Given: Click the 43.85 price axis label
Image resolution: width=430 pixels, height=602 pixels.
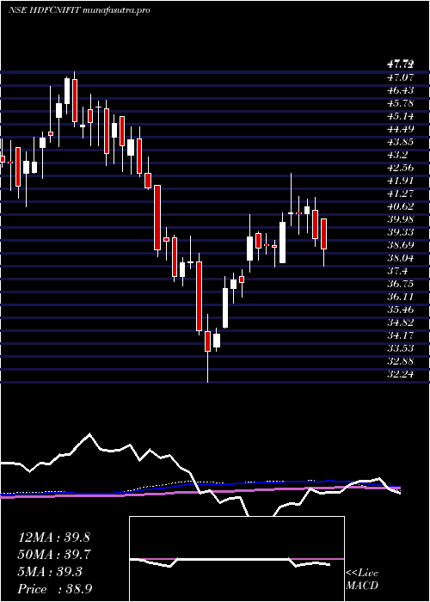Looking at the screenshot, I should click(x=401, y=142).
